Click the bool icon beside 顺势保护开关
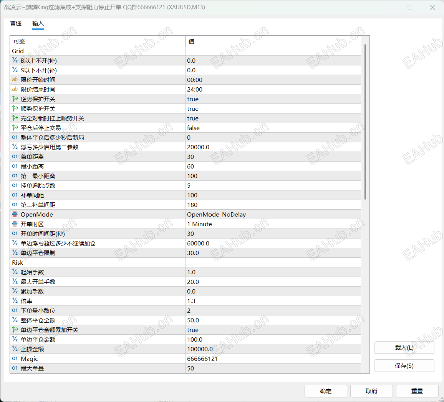Viewport: 444px width, 402px height. pyautogui.click(x=15, y=108)
